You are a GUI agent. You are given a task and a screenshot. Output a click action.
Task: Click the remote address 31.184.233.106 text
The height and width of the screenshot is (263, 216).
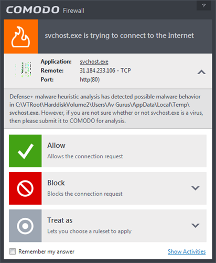click(x=98, y=70)
